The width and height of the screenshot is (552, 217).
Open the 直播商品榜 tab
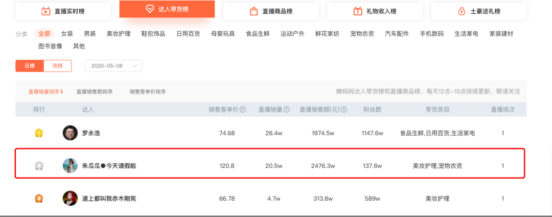(271, 11)
